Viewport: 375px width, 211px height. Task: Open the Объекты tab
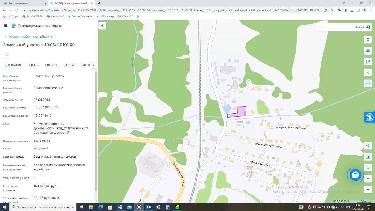click(x=51, y=65)
